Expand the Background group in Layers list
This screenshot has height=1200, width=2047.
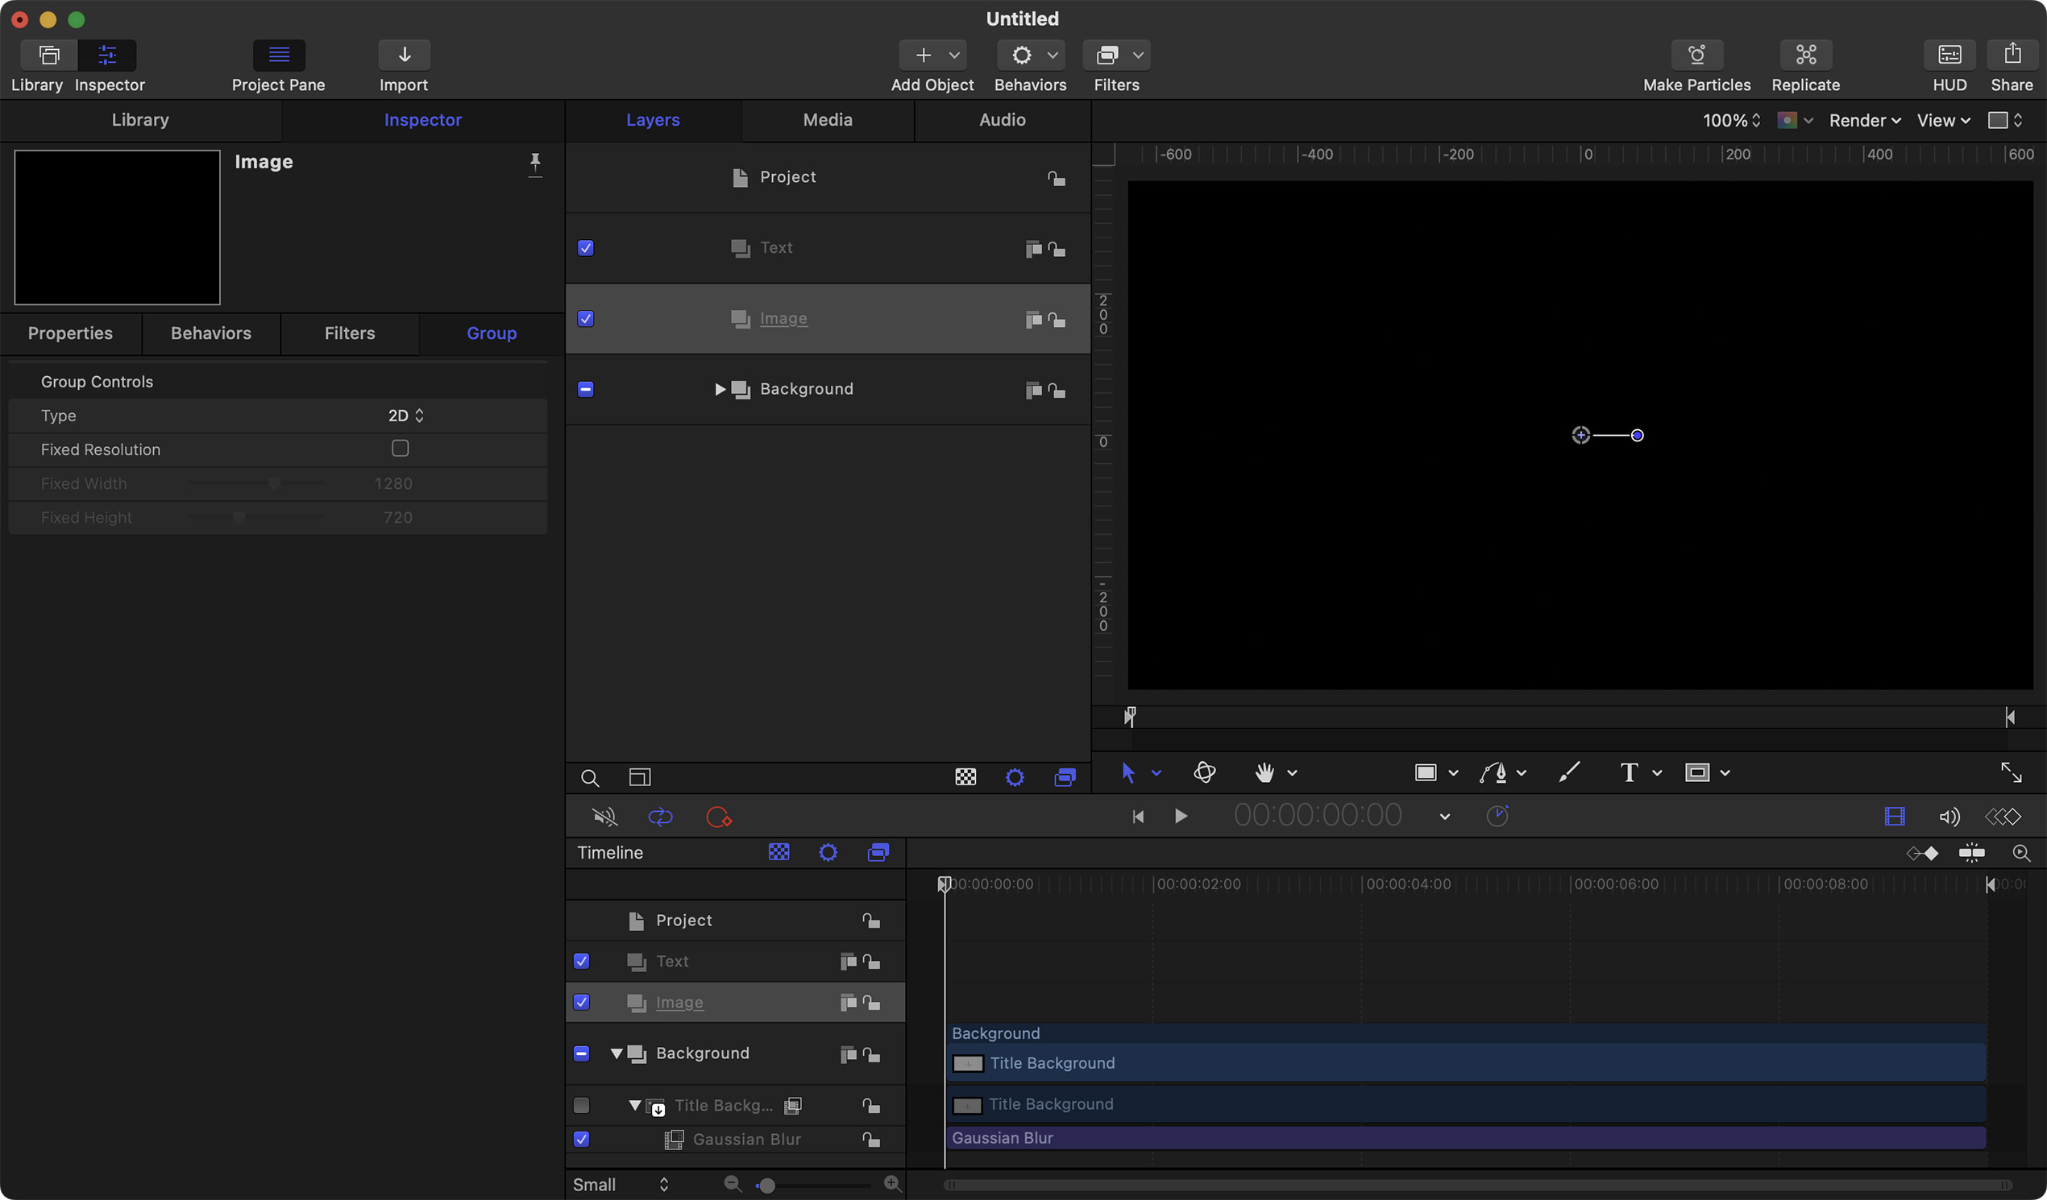[720, 390]
